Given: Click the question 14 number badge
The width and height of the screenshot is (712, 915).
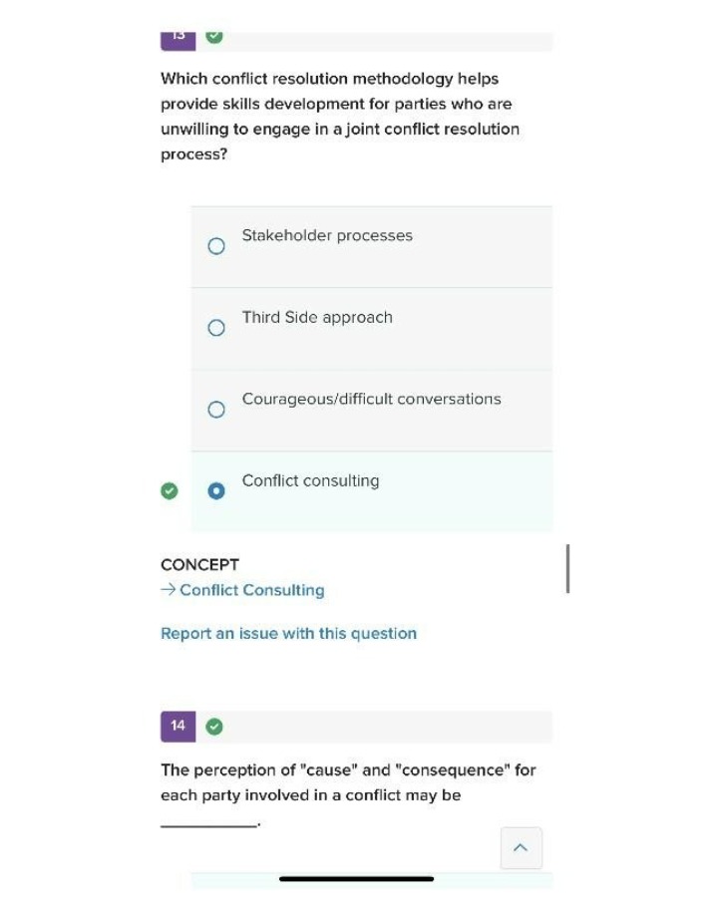Looking at the screenshot, I should pos(178,726).
